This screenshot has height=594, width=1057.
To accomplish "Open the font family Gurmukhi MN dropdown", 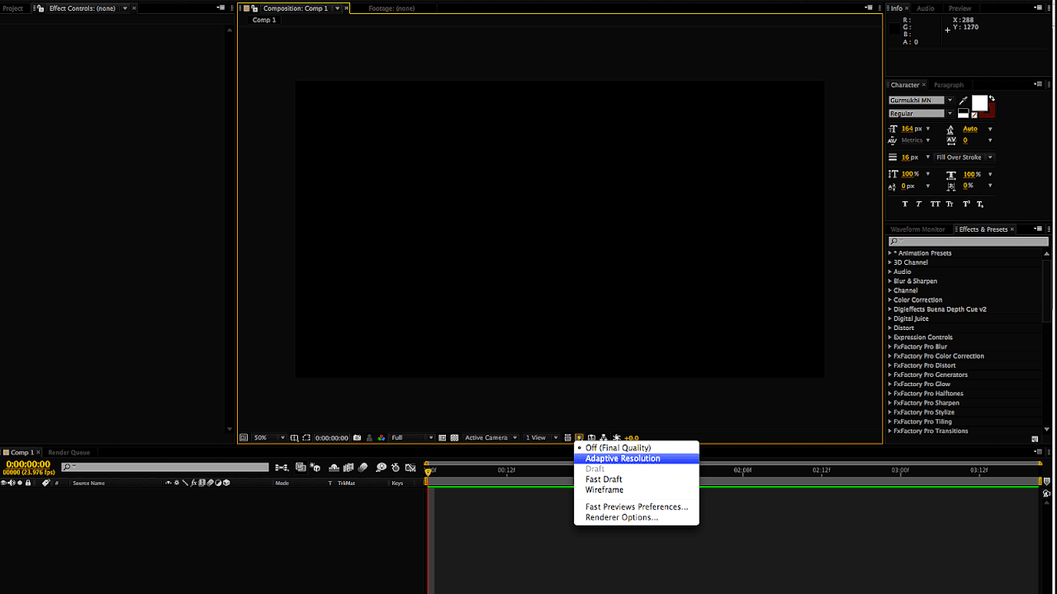I will click(950, 100).
